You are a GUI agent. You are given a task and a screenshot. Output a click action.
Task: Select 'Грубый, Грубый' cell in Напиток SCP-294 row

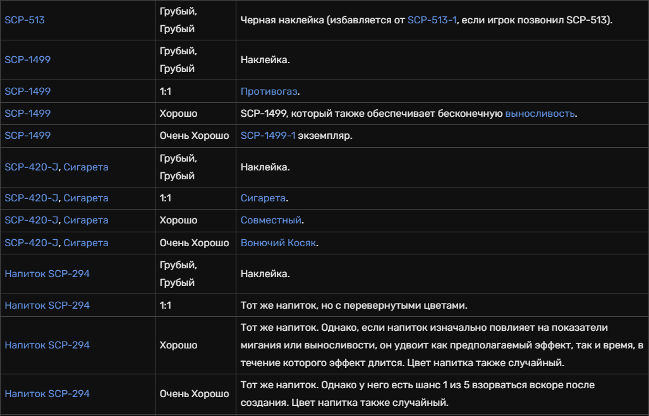point(195,274)
